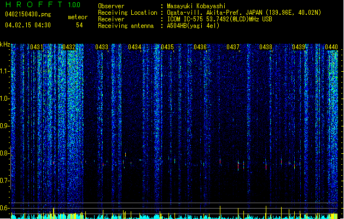Click the HROFFT title text
This screenshot has height=219, width=344.
34,4
